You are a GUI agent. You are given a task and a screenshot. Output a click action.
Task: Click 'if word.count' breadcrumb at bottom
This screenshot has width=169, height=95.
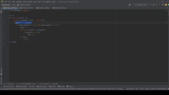pos(49,84)
